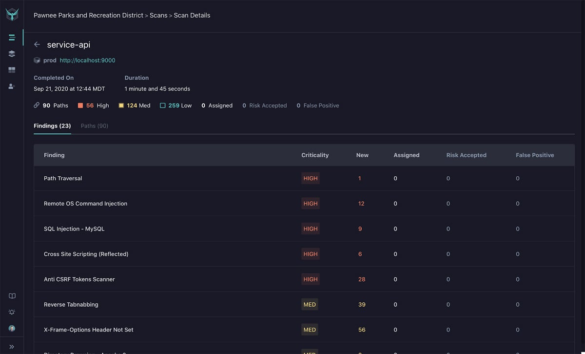
Task: Open the Applications stack icon in sidebar
Action: pos(11,53)
